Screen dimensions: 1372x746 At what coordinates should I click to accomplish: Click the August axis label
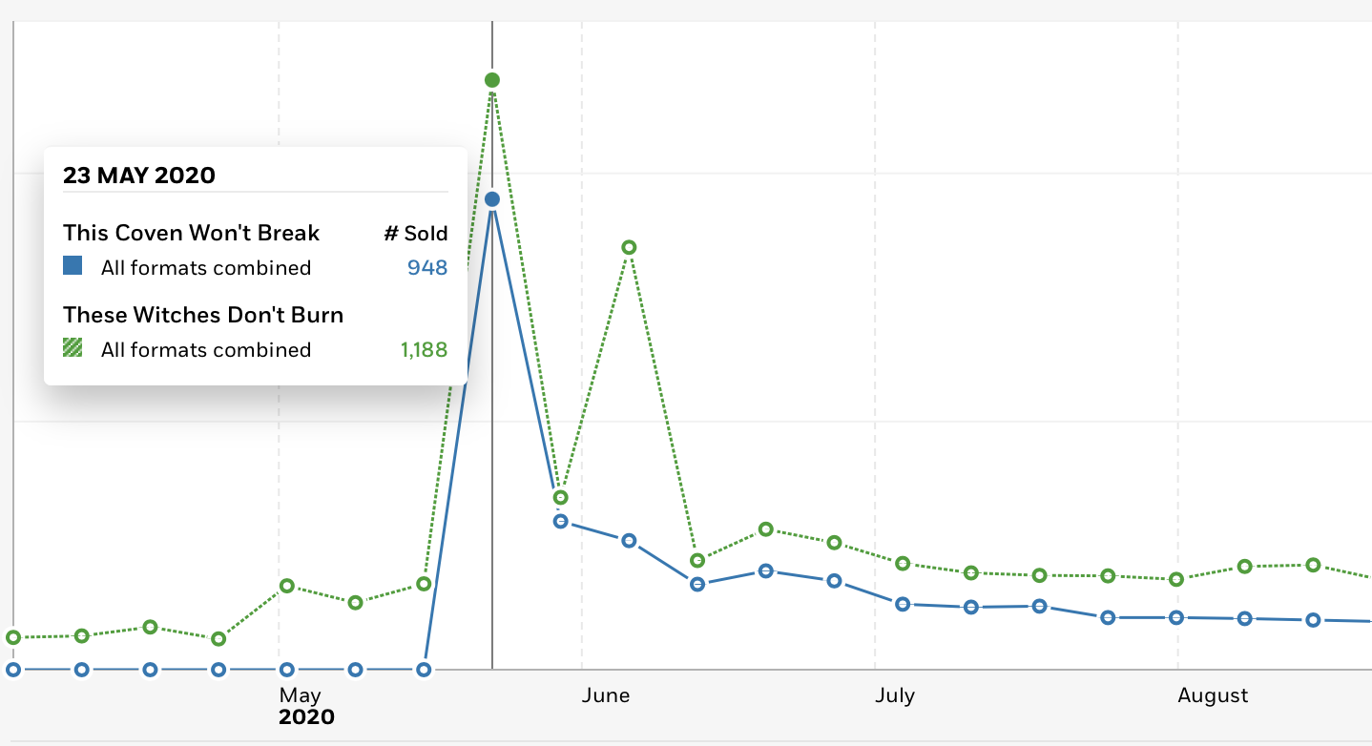(1213, 695)
